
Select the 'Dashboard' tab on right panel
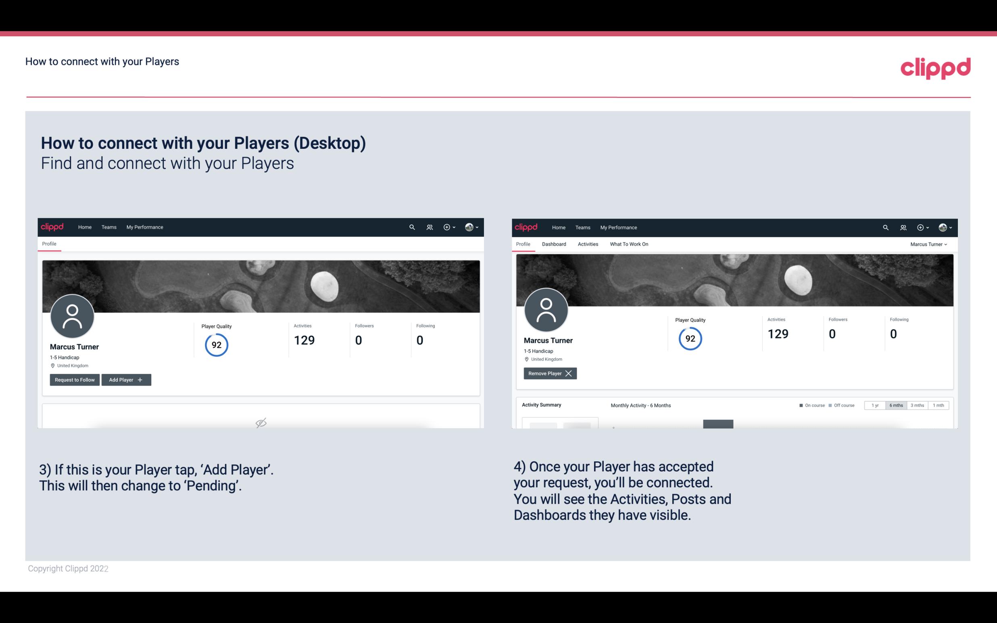point(554,244)
